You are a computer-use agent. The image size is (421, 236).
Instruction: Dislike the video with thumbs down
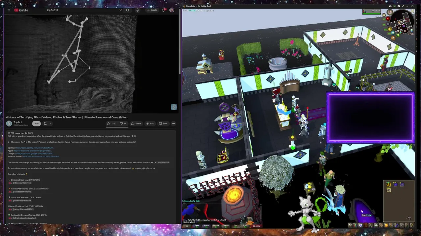tap(123, 124)
